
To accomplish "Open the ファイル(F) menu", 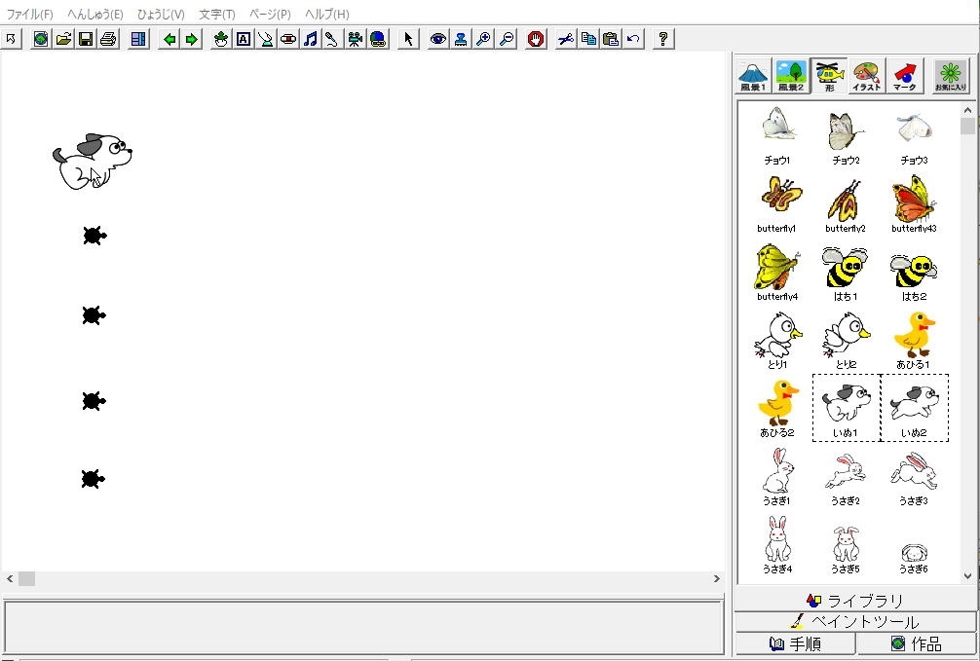I will point(30,15).
